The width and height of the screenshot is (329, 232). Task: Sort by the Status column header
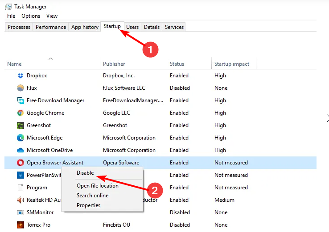tap(189, 64)
